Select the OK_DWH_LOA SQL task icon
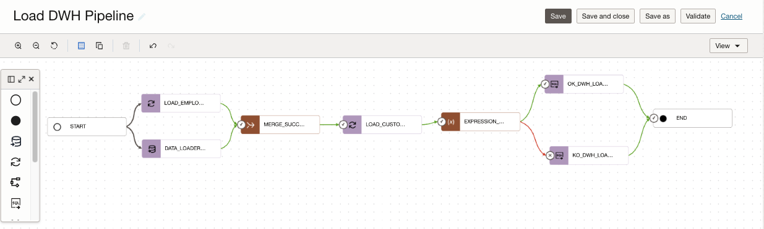The width and height of the screenshot is (764, 229). [x=554, y=85]
